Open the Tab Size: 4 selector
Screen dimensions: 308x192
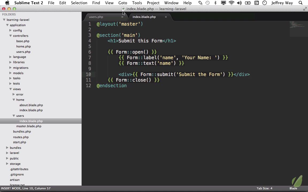pos(264,188)
